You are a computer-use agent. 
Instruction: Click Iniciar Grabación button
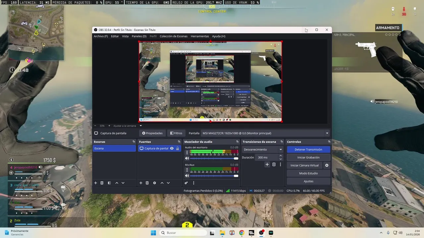coord(308,157)
